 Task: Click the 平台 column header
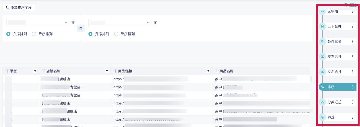21,71
